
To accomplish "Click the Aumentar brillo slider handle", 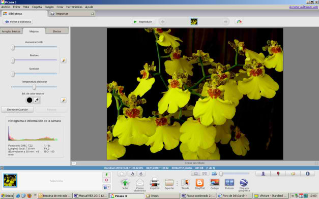I will click(x=13, y=47).
